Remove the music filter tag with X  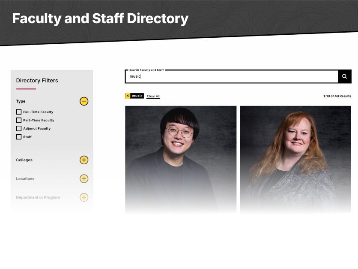click(x=128, y=96)
